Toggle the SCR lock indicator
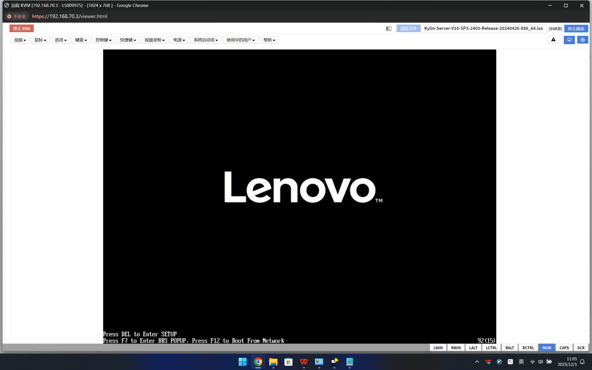 click(x=581, y=348)
